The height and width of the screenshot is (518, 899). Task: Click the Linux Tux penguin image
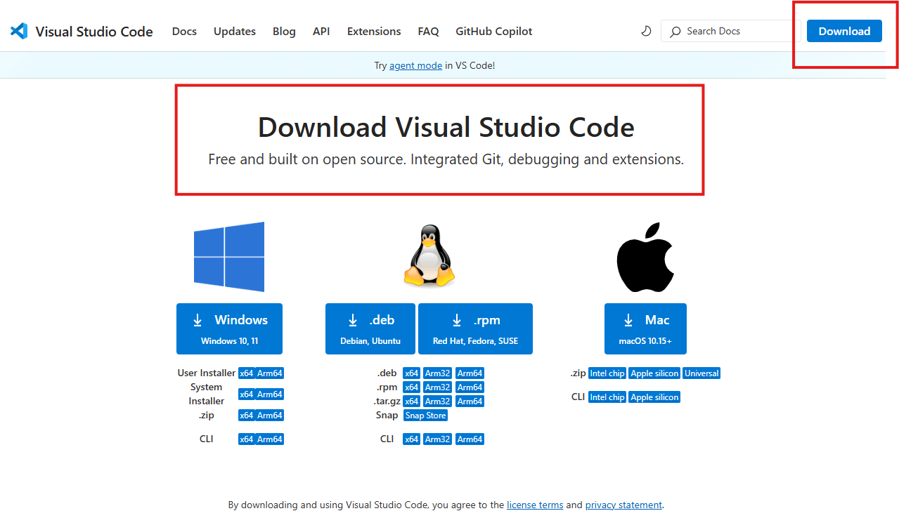(x=429, y=255)
